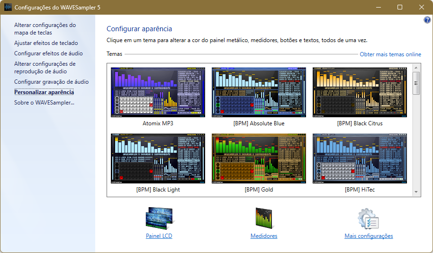Screen dimensions: 433x253
Task: Open help via the blue question mark icon
Action: [427, 20]
